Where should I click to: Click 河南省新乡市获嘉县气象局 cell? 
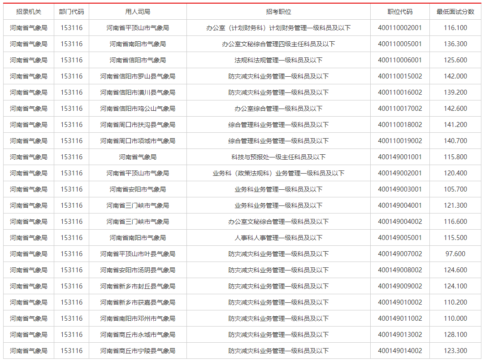[x=138, y=302]
